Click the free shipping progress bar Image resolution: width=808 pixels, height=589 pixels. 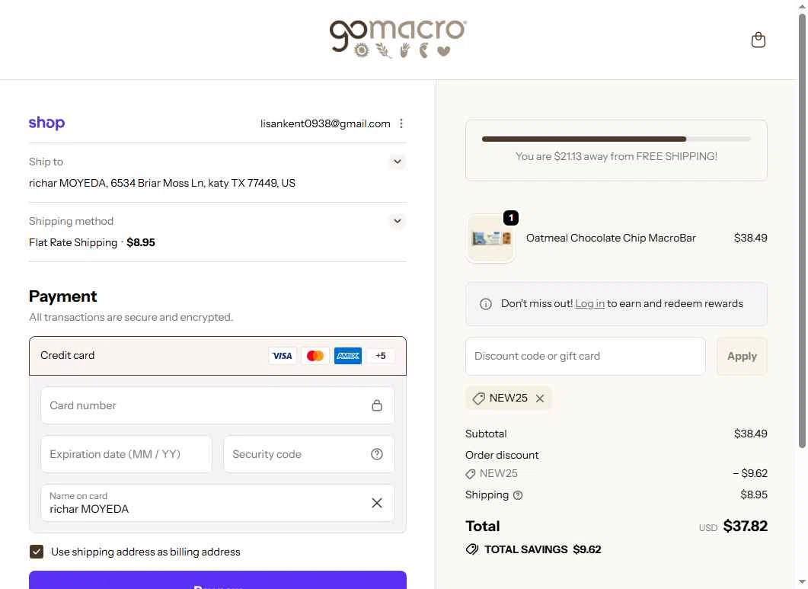pyautogui.click(x=616, y=139)
